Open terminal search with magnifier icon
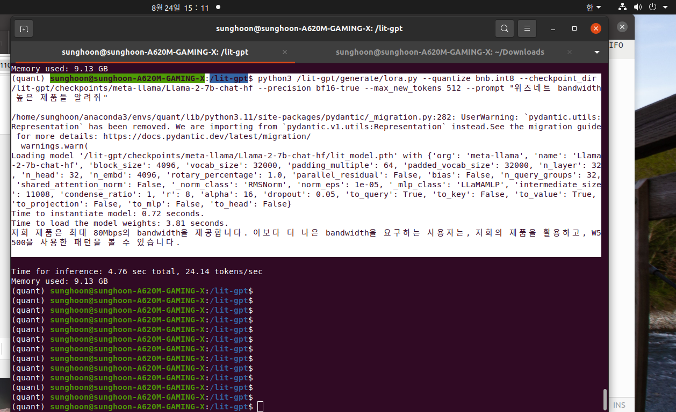 click(504, 28)
